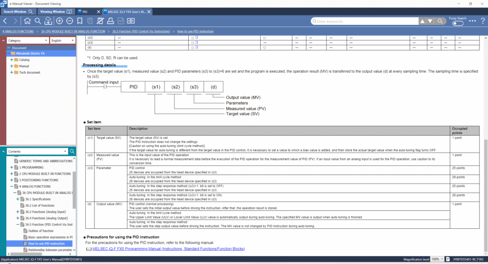Click the pen annotation edit icon
This screenshot has height=264, width=488.
[100, 21]
